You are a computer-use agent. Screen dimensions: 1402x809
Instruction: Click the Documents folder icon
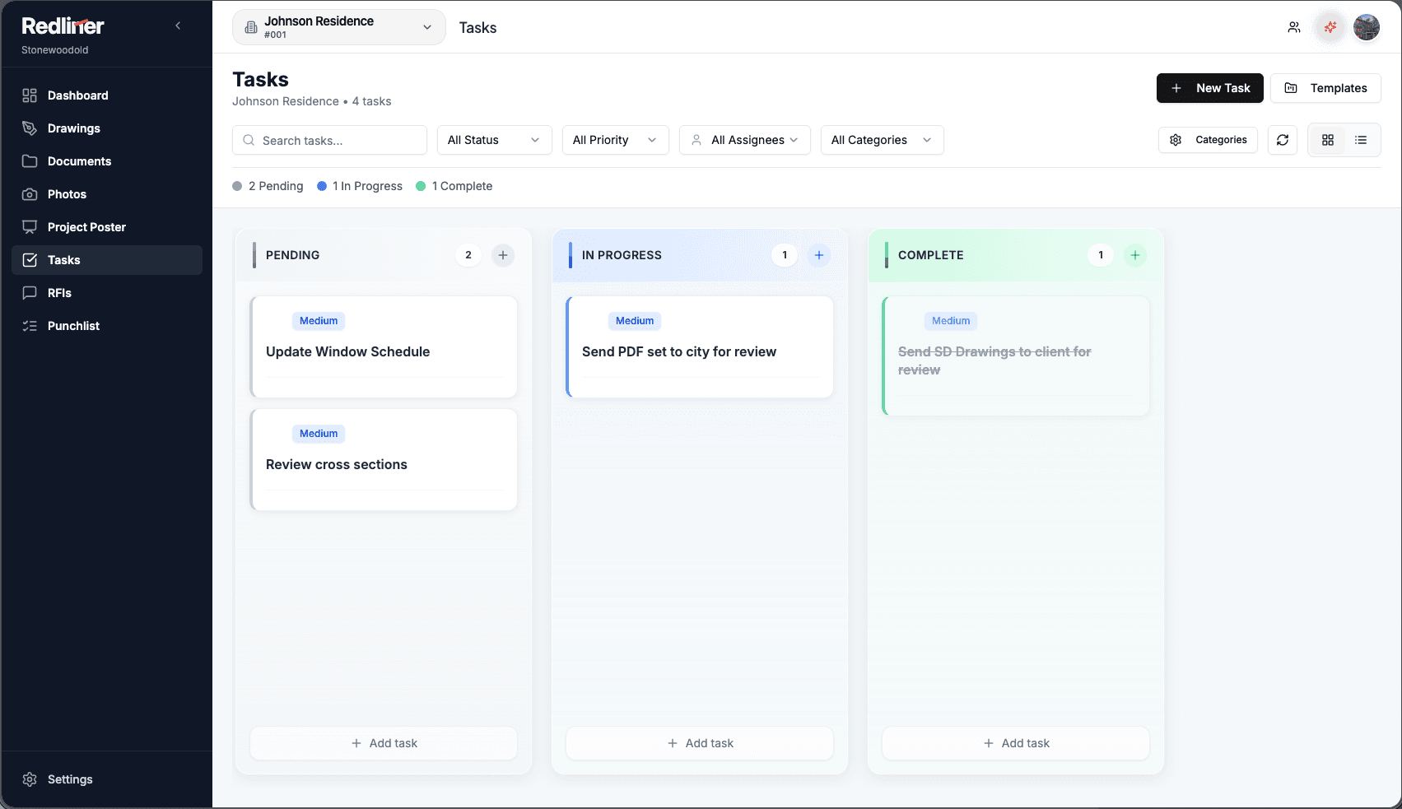(x=30, y=161)
